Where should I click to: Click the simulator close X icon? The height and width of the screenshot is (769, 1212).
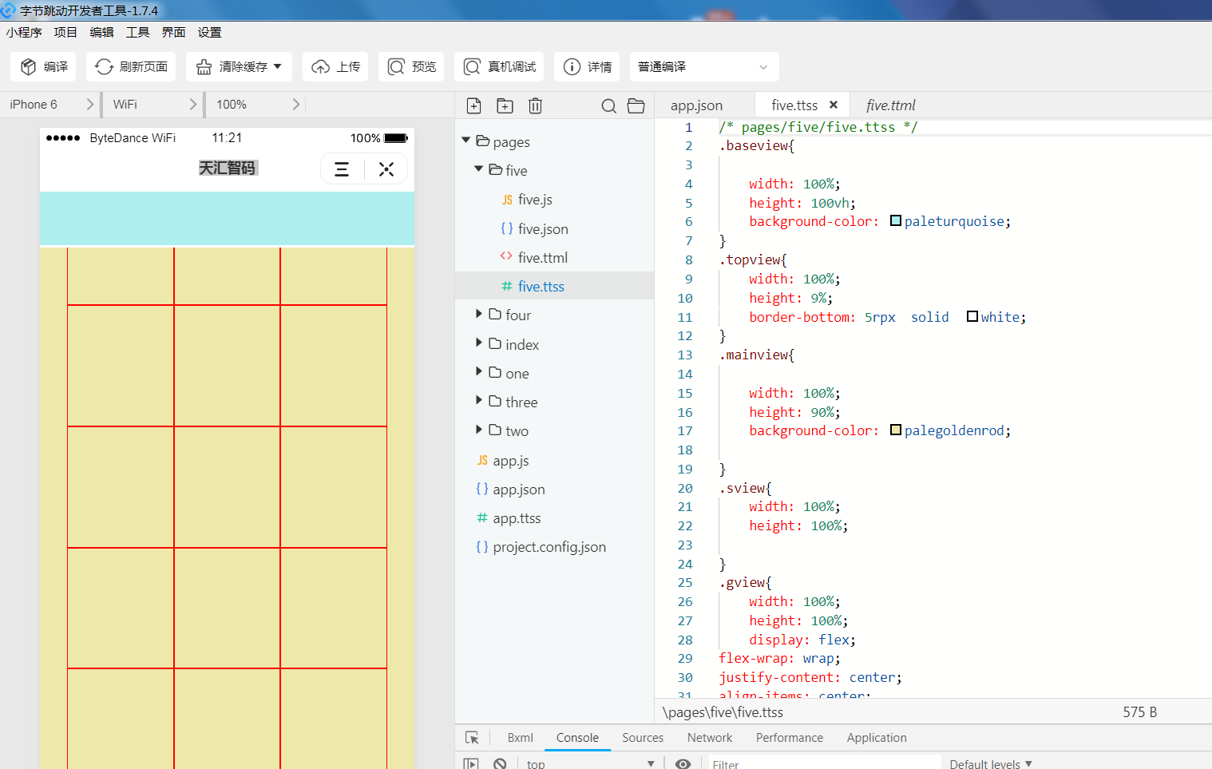click(386, 169)
